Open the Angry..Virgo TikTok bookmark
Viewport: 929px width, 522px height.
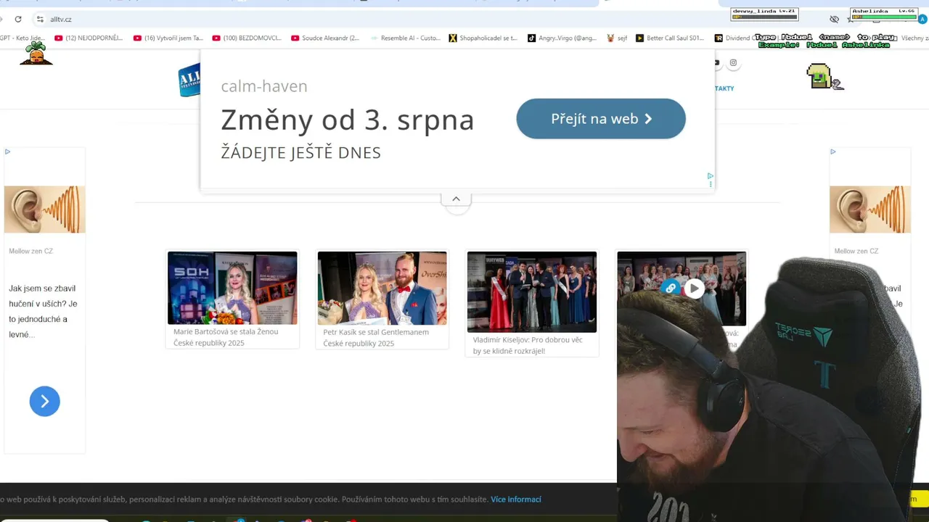pos(562,38)
